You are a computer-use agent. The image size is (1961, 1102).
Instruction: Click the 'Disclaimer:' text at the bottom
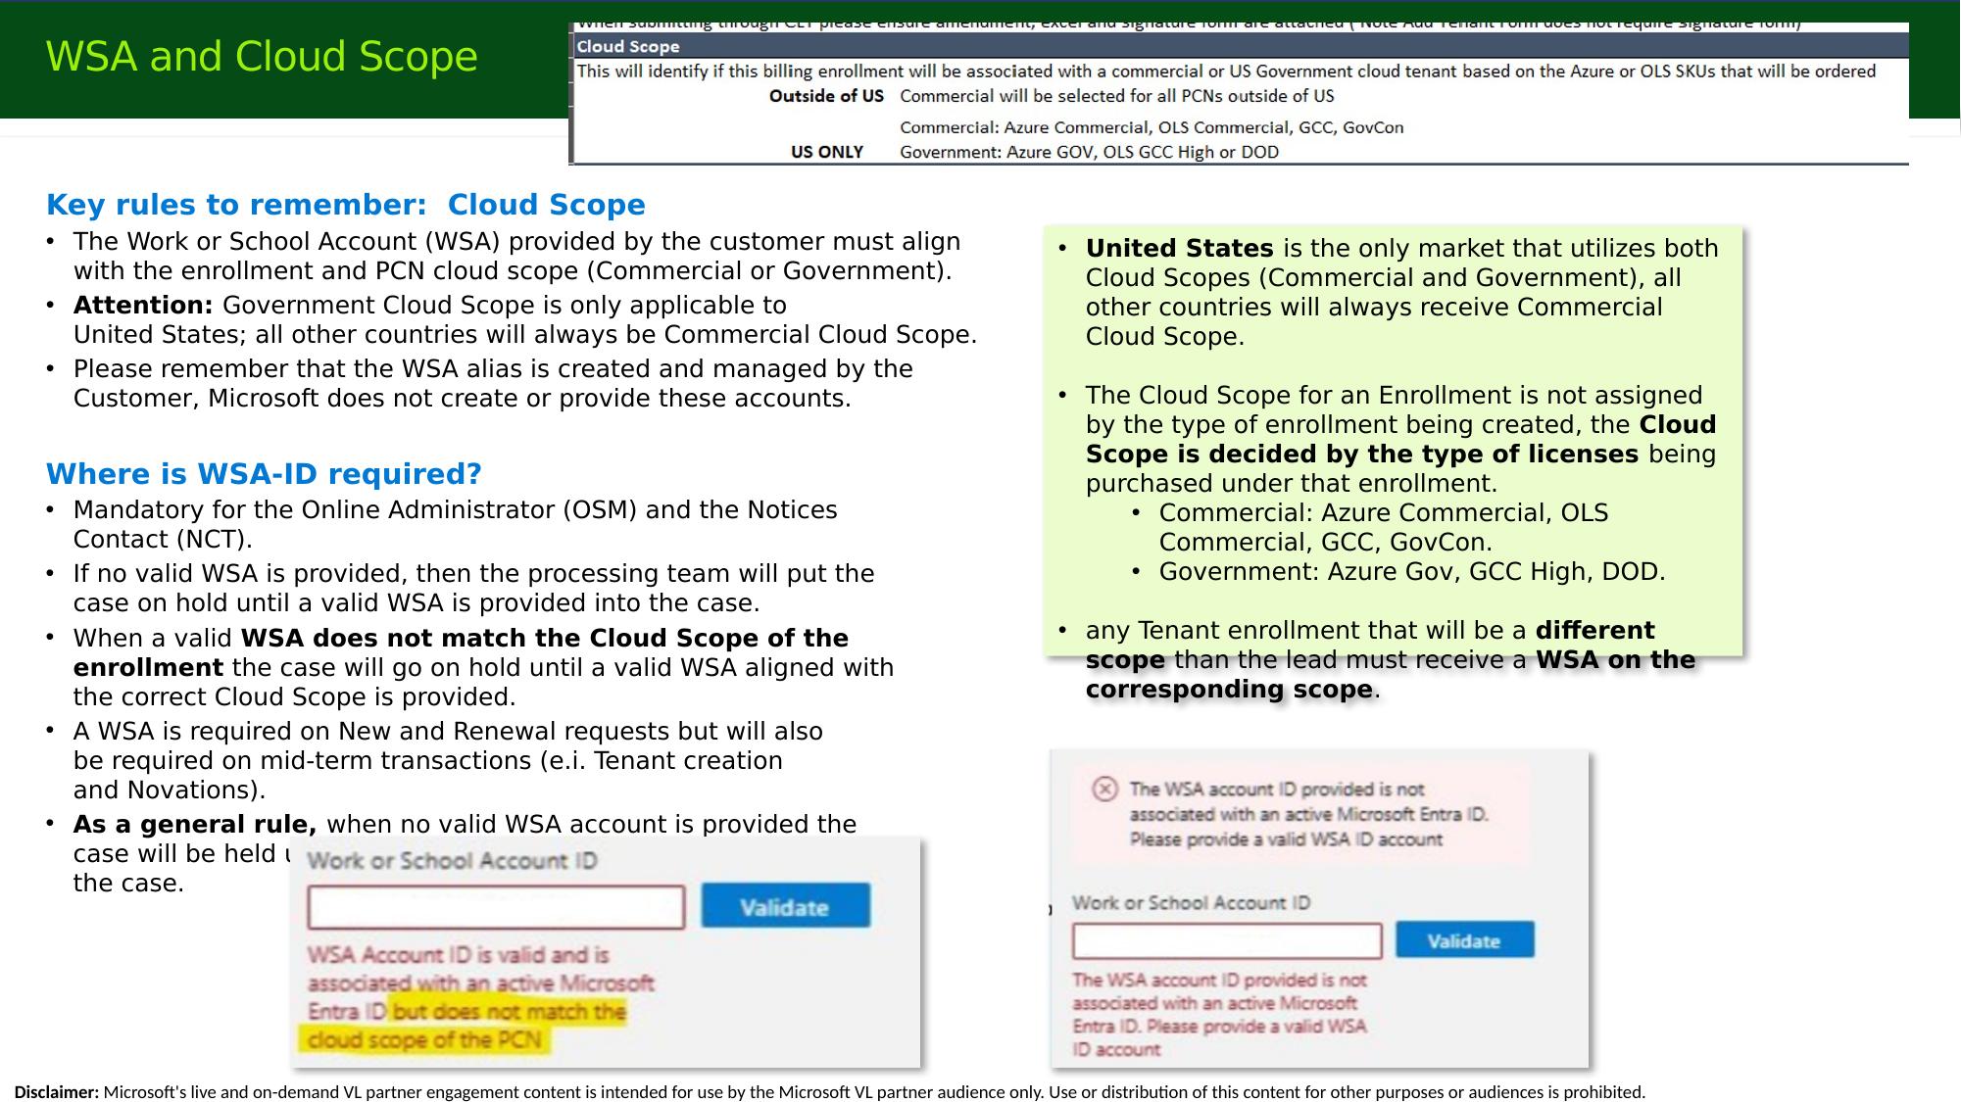(57, 1092)
